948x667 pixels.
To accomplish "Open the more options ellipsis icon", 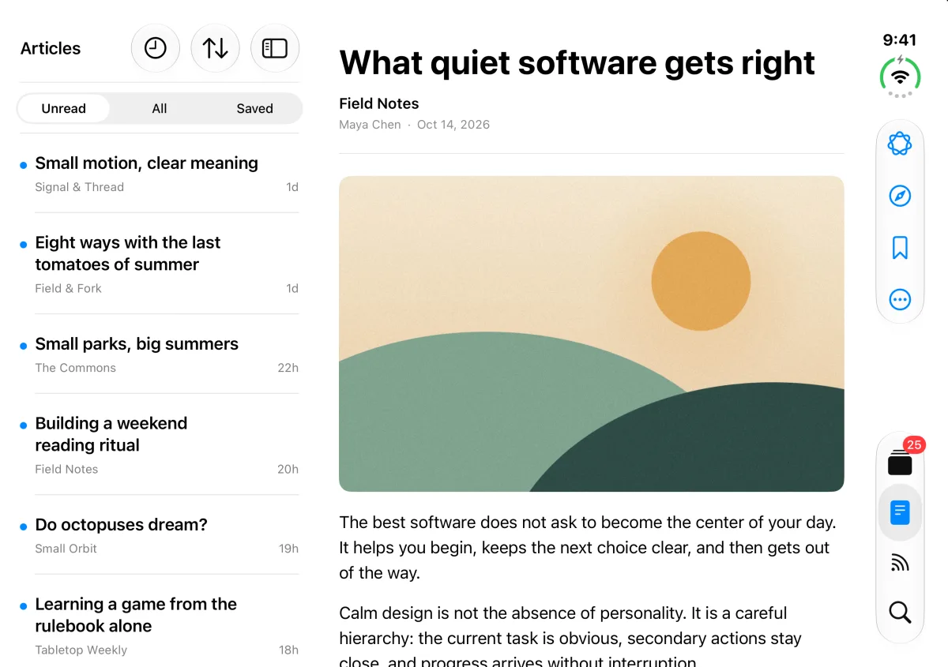I will [x=900, y=299].
